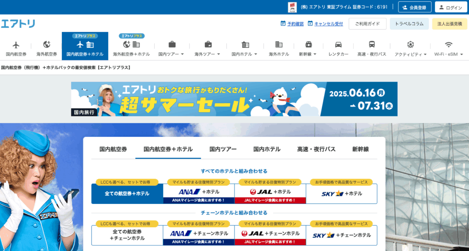Click the Wi-Fi・eSIM wifi icon

448,44
